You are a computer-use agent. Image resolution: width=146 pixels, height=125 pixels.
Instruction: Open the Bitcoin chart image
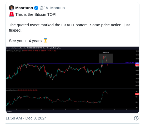(72, 80)
